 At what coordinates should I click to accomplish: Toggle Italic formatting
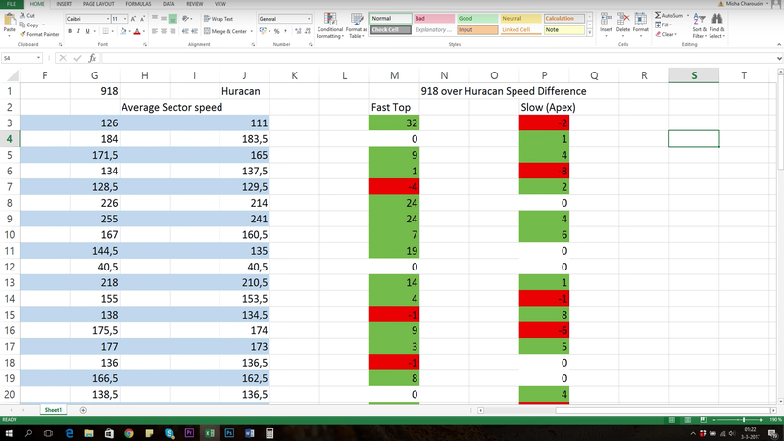click(x=78, y=31)
